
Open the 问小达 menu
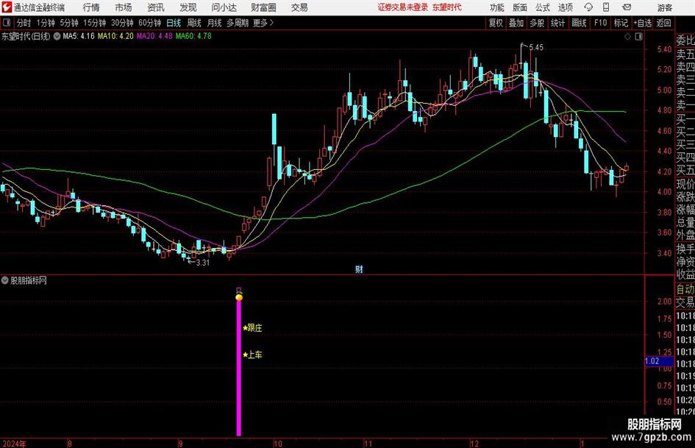click(224, 7)
